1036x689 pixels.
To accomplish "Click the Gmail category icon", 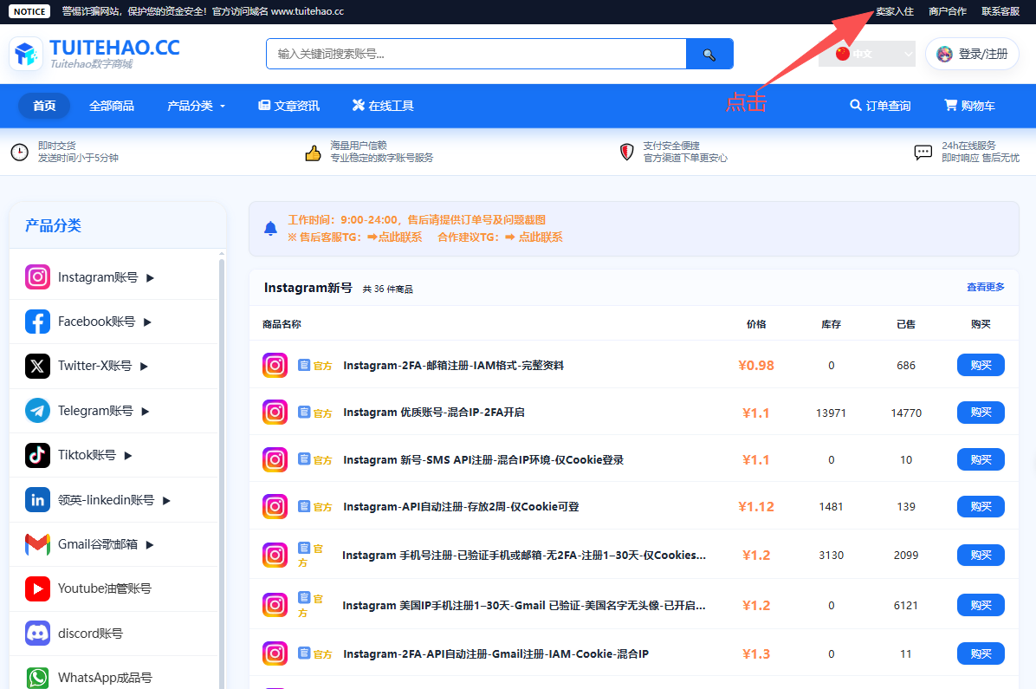I will point(37,544).
